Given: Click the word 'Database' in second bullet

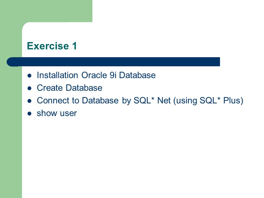Looking at the screenshot, I should click(x=84, y=88).
